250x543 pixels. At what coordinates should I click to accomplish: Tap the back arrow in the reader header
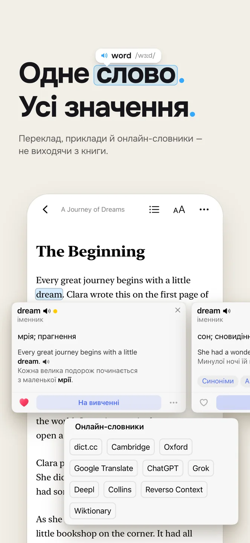pyautogui.click(x=45, y=210)
